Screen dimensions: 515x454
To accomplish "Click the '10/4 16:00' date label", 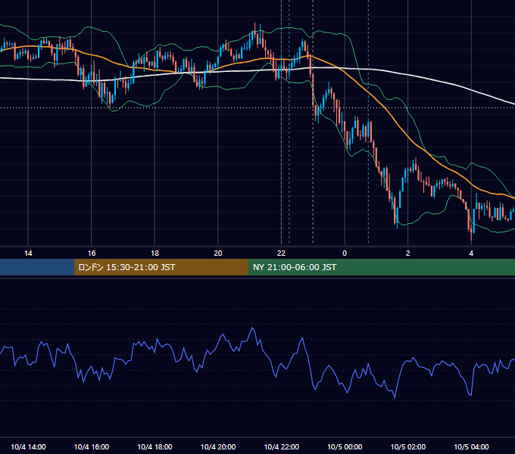I will pos(92,446).
